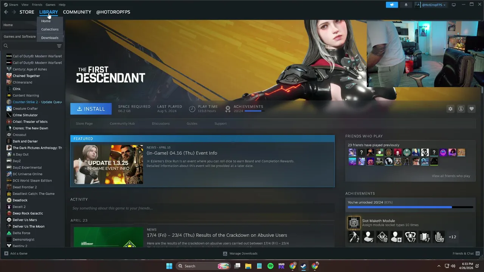Open the Friends menu
The height and width of the screenshot is (272, 484).
(37, 5)
